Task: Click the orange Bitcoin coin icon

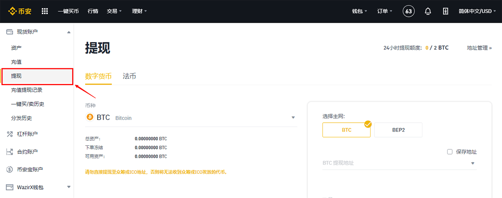Action: (x=89, y=117)
